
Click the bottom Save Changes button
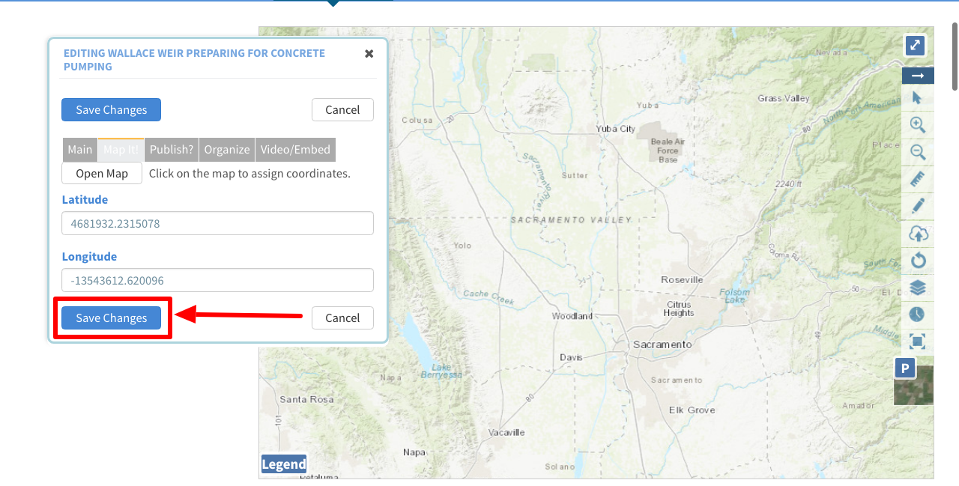[x=111, y=318]
